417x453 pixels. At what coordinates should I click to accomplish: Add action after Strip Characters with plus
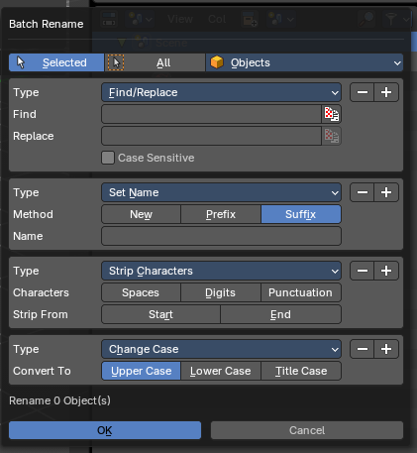tap(386, 271)
